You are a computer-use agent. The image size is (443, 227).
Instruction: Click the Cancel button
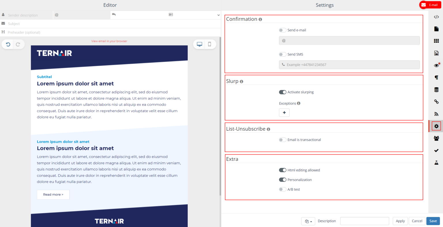(x=417, y=221)
